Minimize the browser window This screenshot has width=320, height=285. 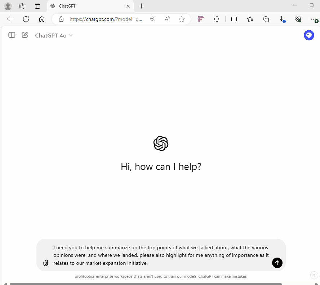[x=295, y=5]
